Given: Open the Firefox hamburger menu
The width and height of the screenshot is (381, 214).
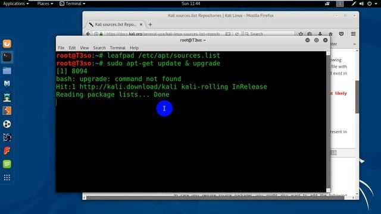Looking at the screenshot, I should coord(353,34).
